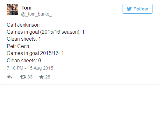This screenshot has width=163, height=122.
Task: Click the Petr Cech text line
Action: [x=18, y=46]
